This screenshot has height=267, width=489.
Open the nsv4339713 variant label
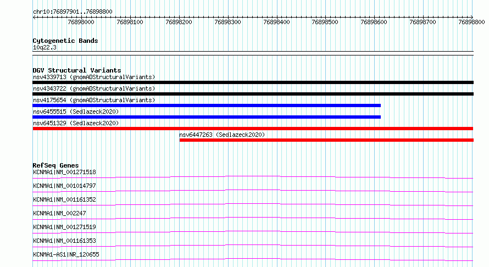(x=94, y=77)
